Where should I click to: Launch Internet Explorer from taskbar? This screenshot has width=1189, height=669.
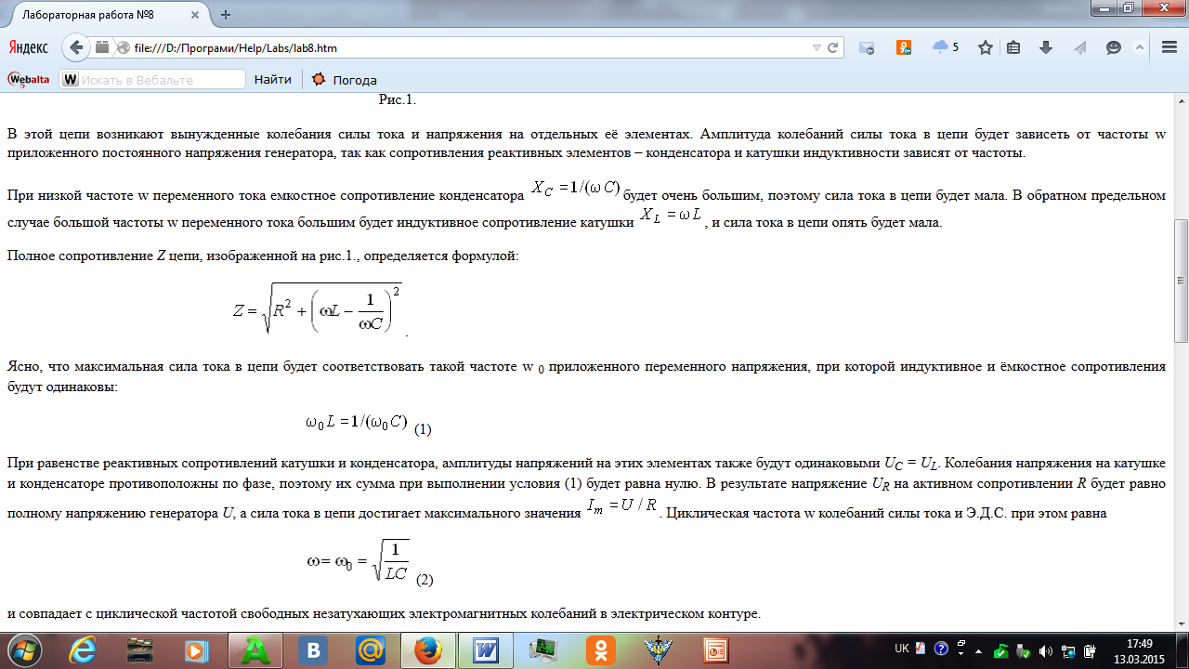coord(82,649)
